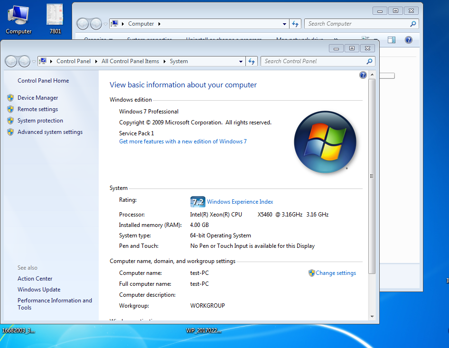Show more toolbar commands in Computer window

[336, 39]
